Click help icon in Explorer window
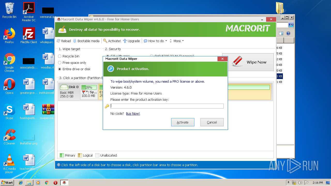Screen dimensions: 331x186 (288, 33)
